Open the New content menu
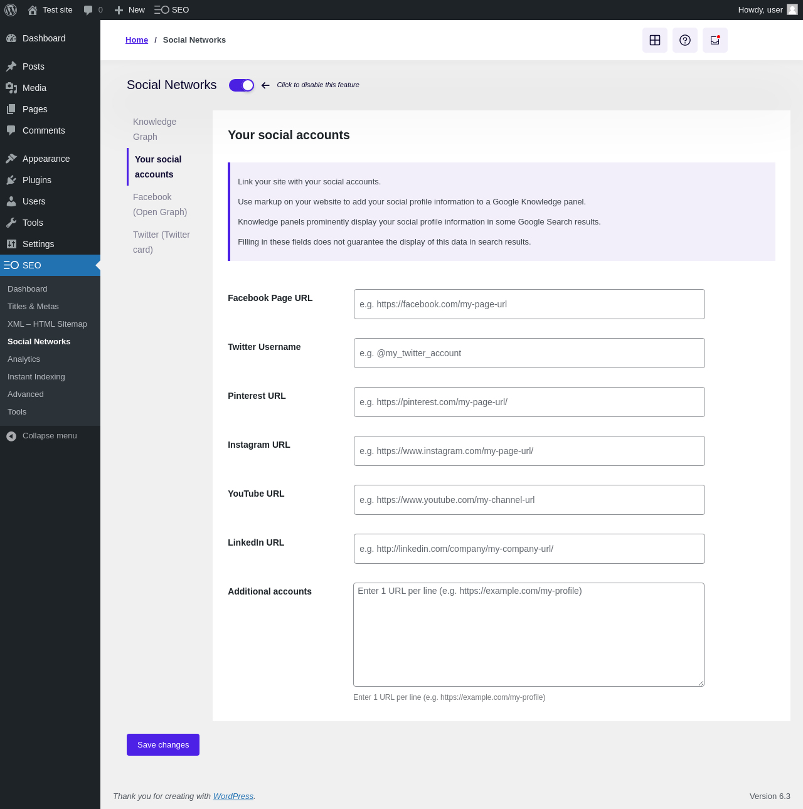The height and width of the screenshot is (809, 803). click(129, 10)
